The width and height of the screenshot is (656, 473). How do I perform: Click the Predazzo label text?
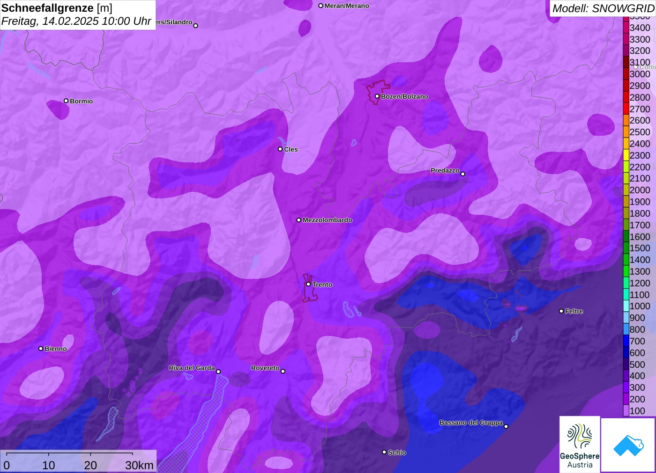point(445,170)
